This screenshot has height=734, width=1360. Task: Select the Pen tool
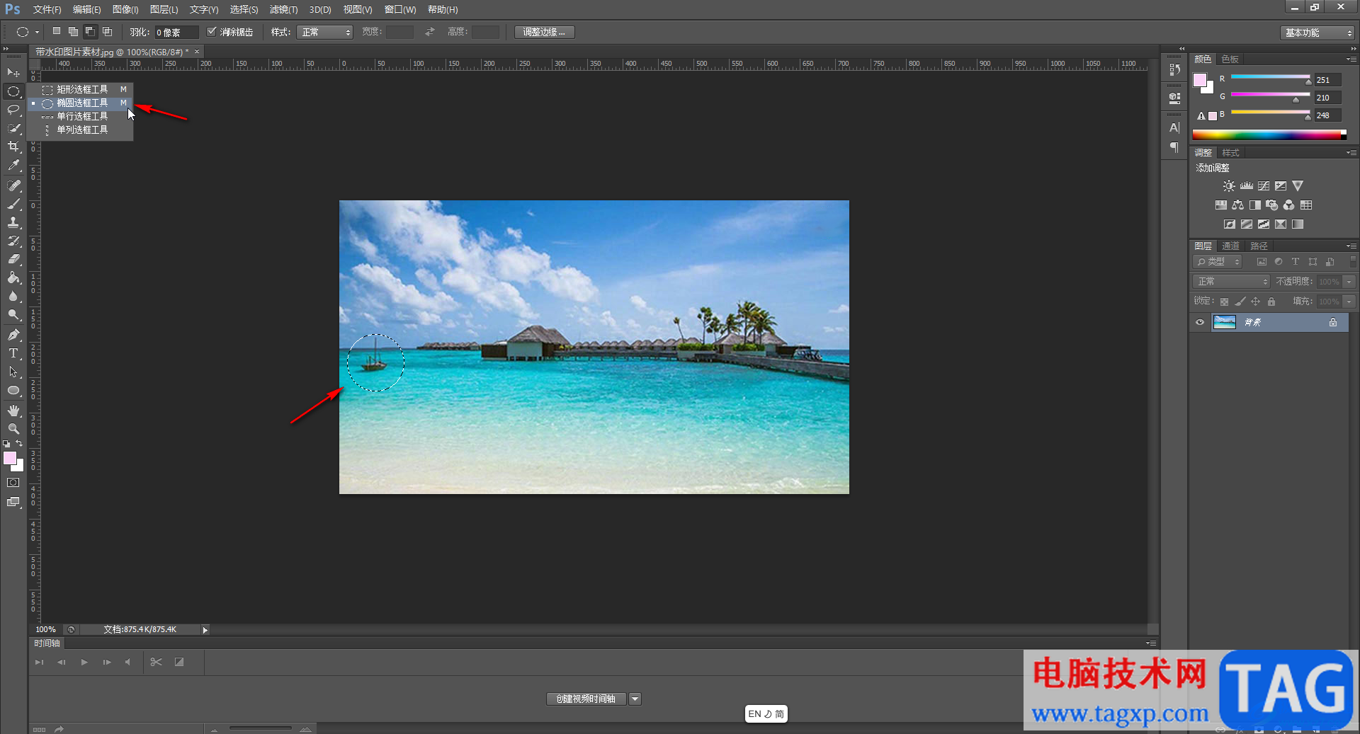coord(13,335)
